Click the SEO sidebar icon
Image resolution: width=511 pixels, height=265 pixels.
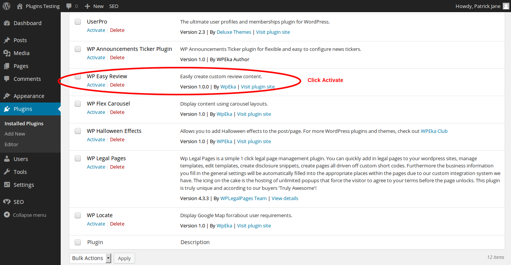[x=7, y=202]
